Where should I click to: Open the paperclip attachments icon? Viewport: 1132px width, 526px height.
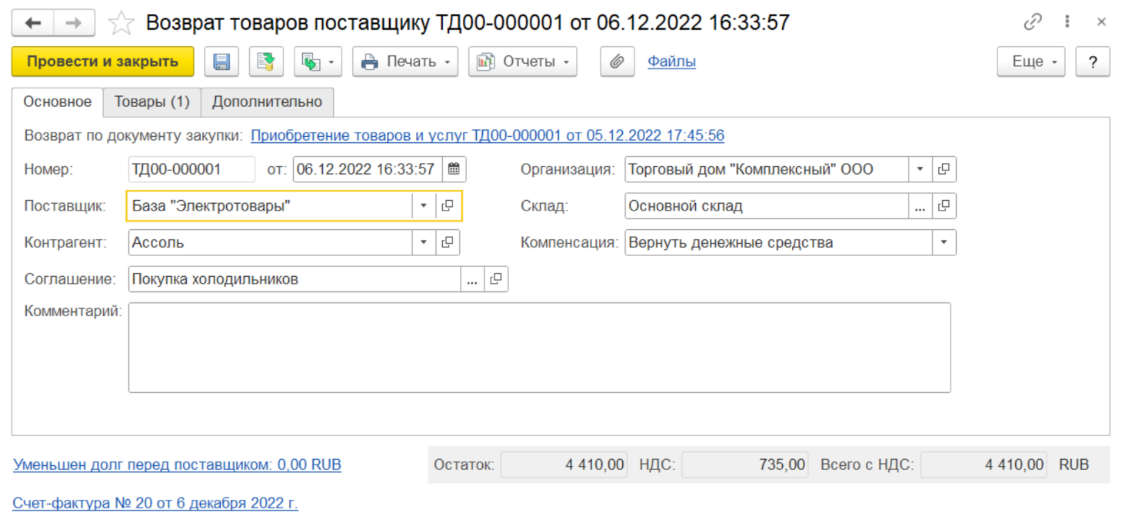tap(617, 62)
